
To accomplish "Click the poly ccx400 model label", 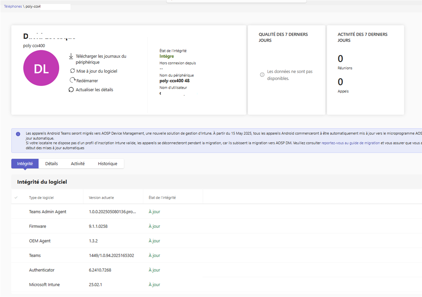I will (34, 46).
